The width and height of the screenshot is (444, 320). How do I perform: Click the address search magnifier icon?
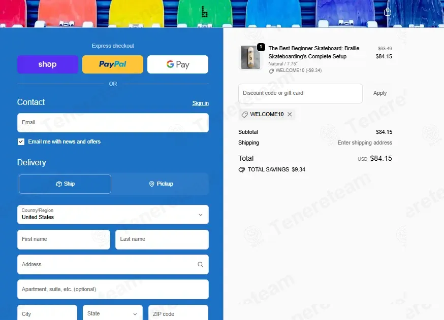click(x=201, y=265)
